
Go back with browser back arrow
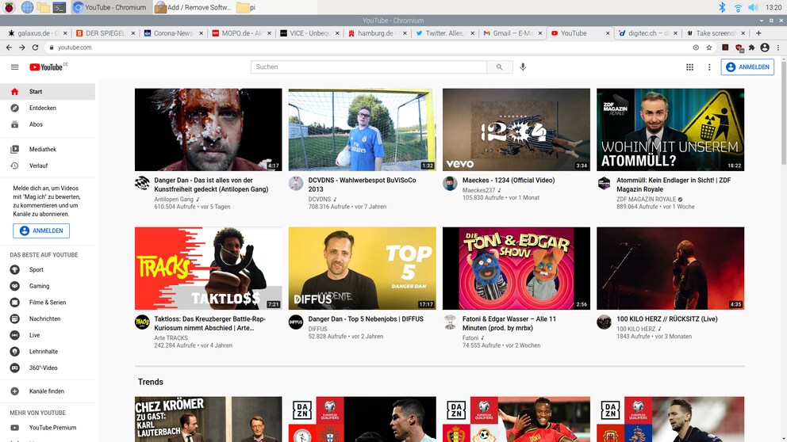coord(9,47)
